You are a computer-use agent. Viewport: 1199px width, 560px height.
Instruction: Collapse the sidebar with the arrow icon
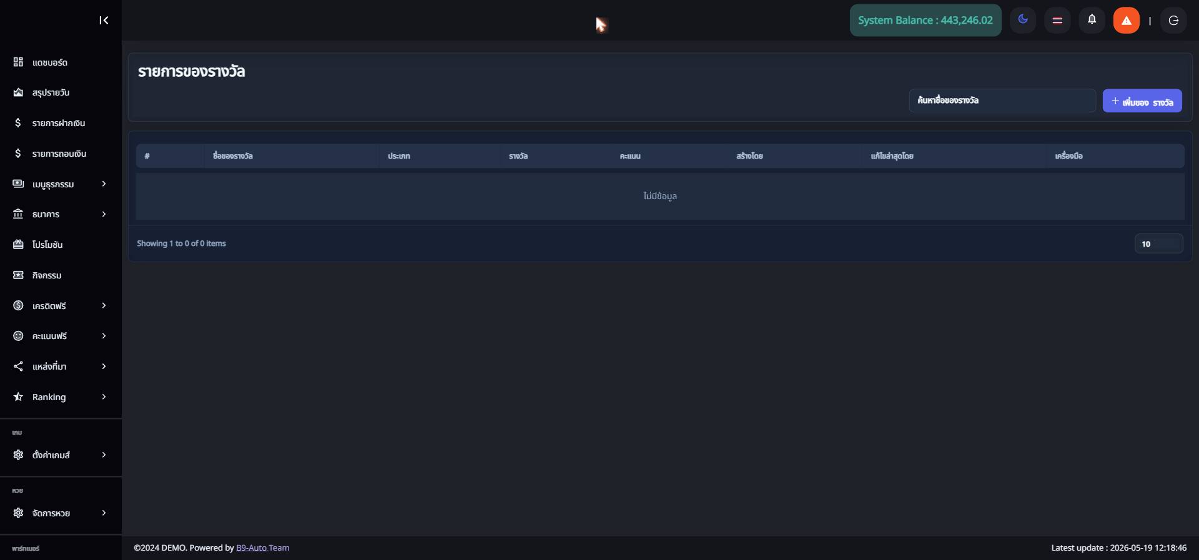tap(104, 21)
